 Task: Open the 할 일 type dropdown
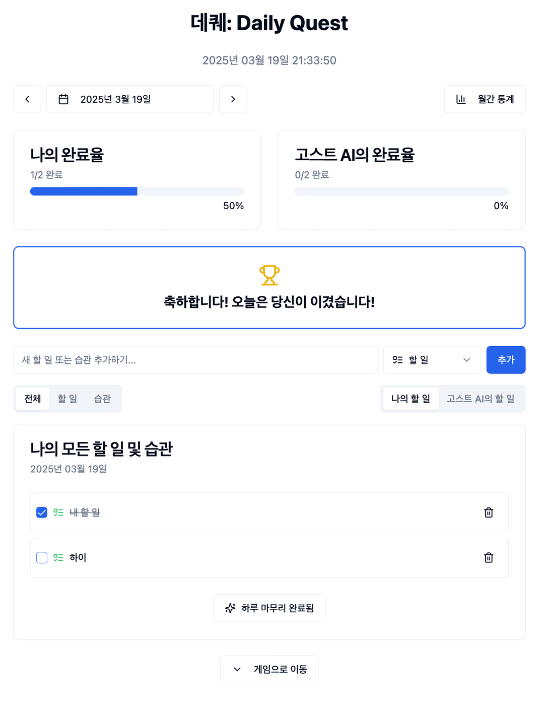pyautogui.click(x=432, y=360)
